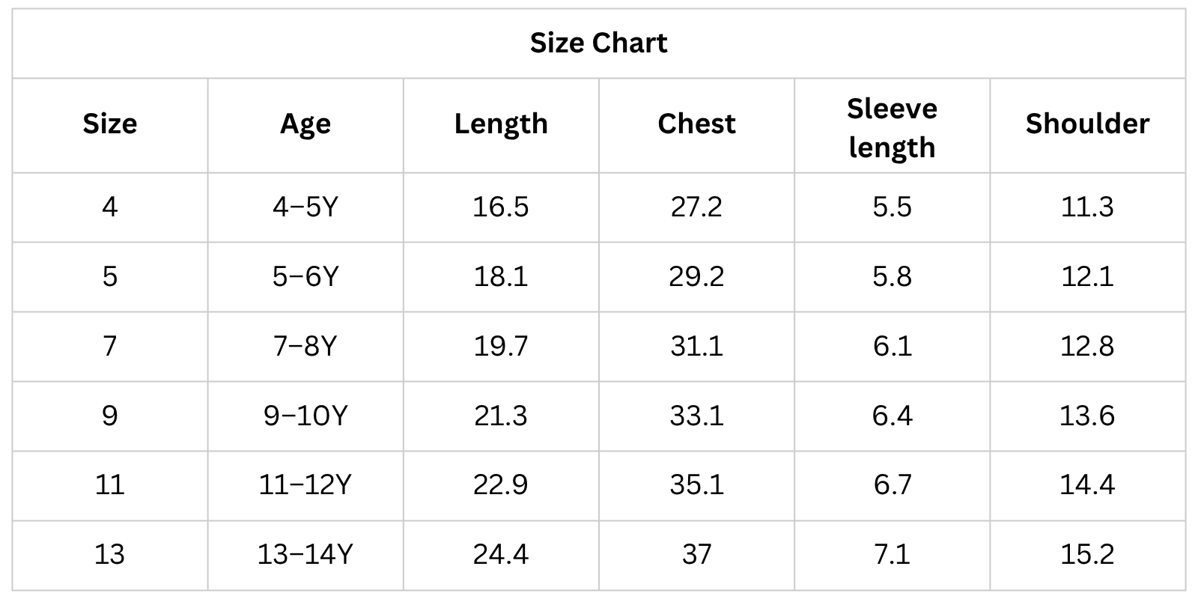Viewport: 1198px width, 599px height.
Task: Click the Shoulder column header
Action: point(1087,124)
